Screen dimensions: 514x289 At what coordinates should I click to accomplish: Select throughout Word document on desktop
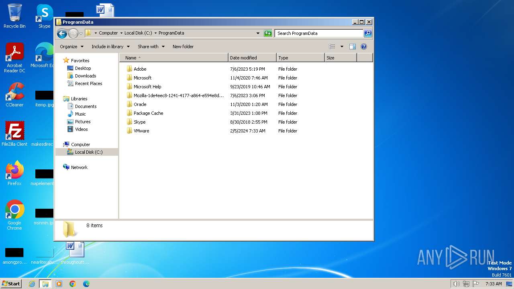pos(75,253)
